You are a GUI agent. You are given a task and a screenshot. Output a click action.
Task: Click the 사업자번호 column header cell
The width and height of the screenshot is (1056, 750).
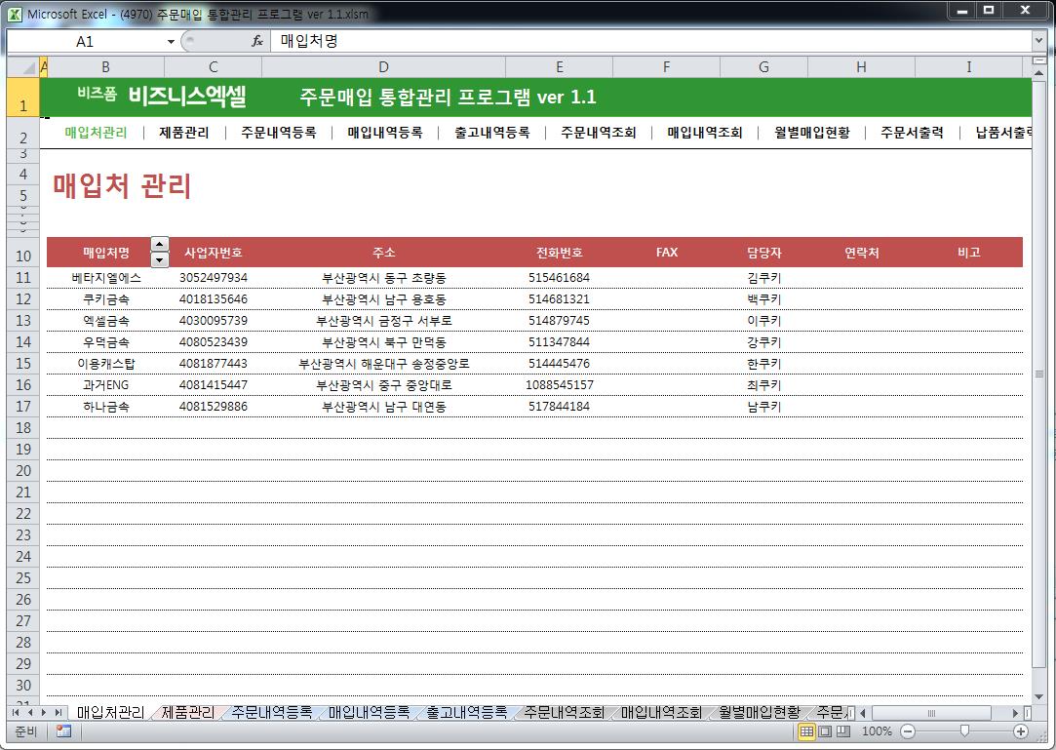click(x=213, y=253)
